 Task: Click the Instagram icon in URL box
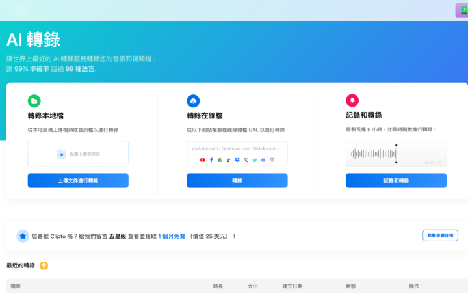pos(272,160)
